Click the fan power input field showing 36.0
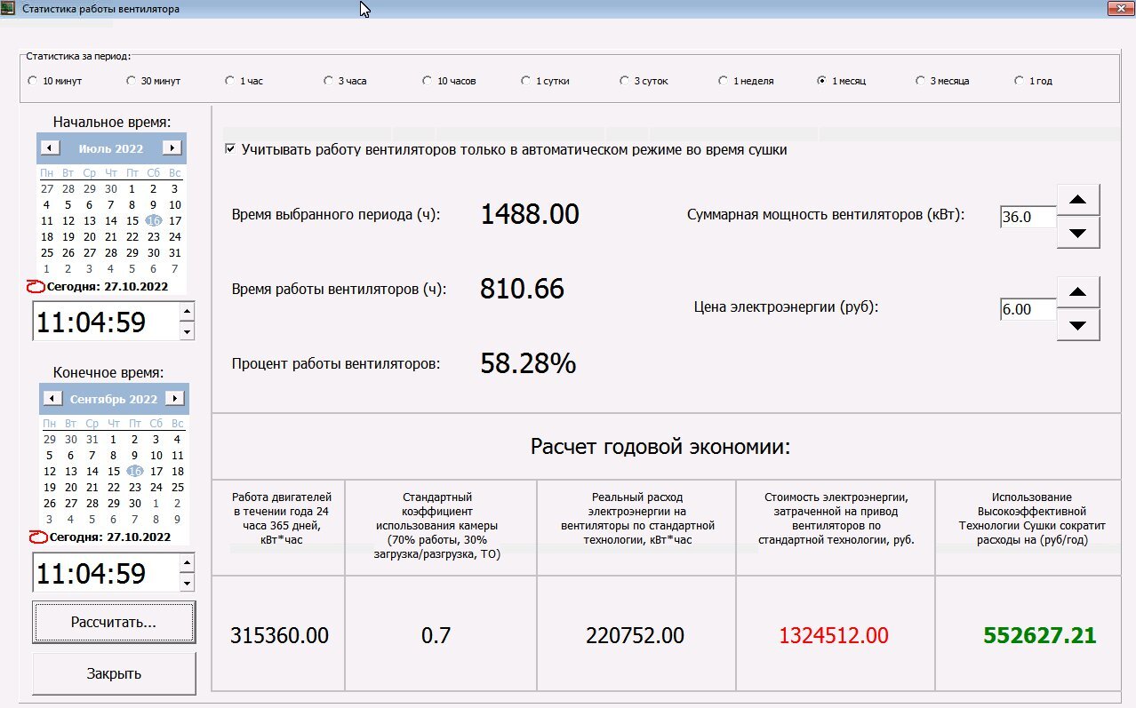Screen dimensions: 1136x708 point(1027,218)
